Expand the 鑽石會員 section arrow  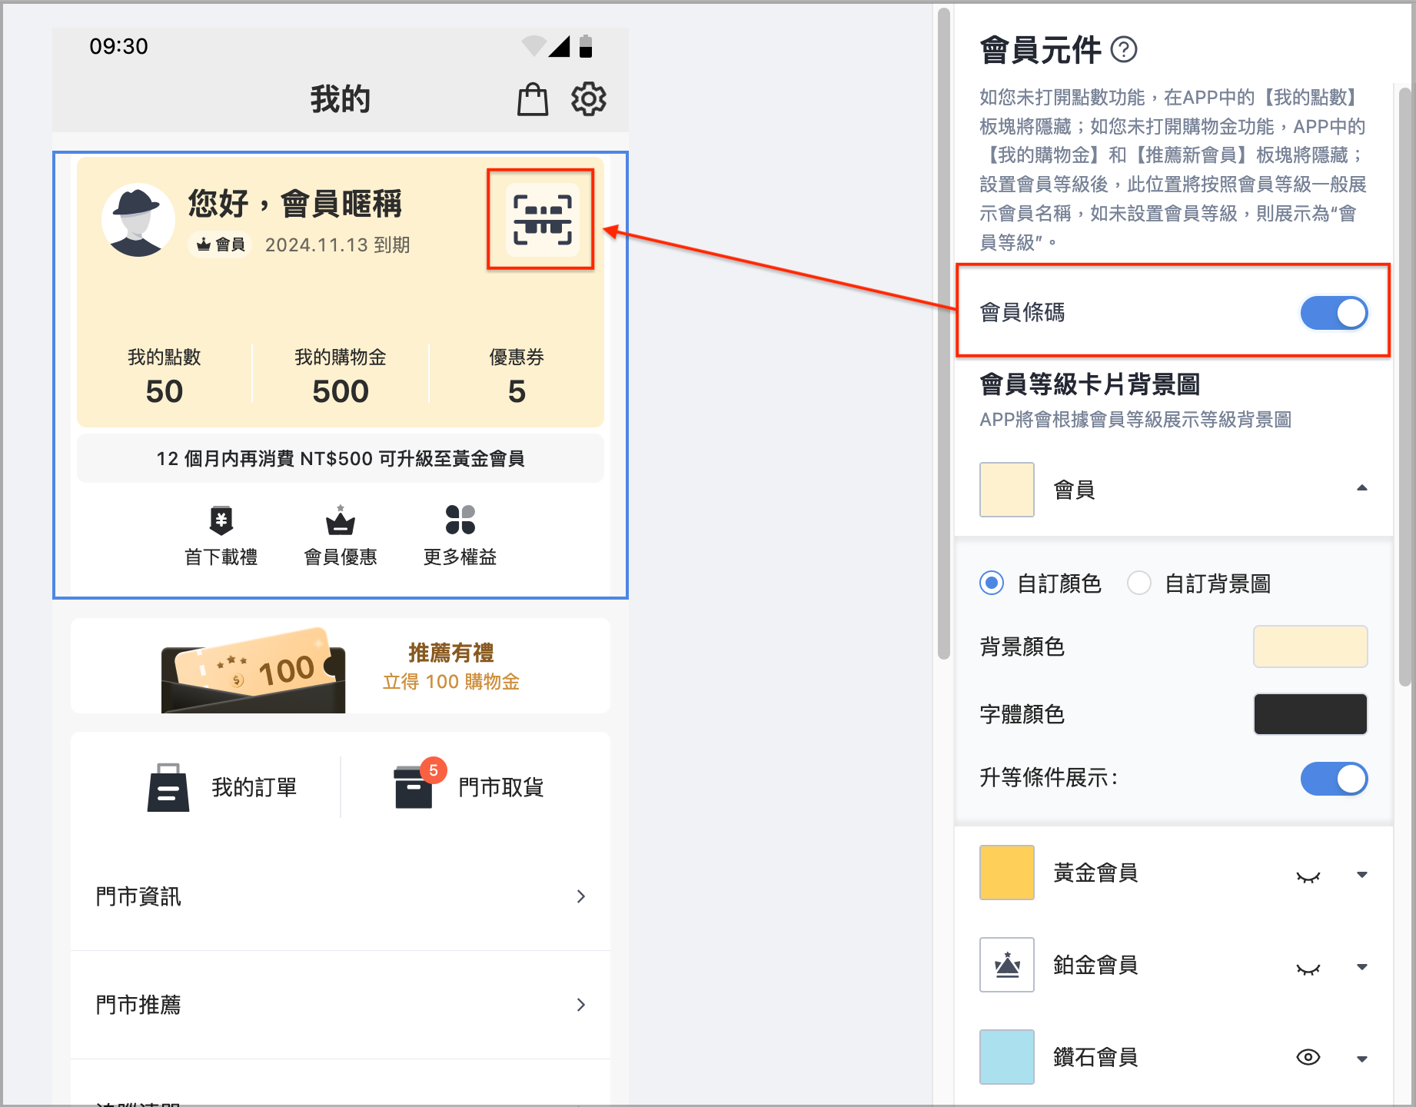pos(1362,1059)
